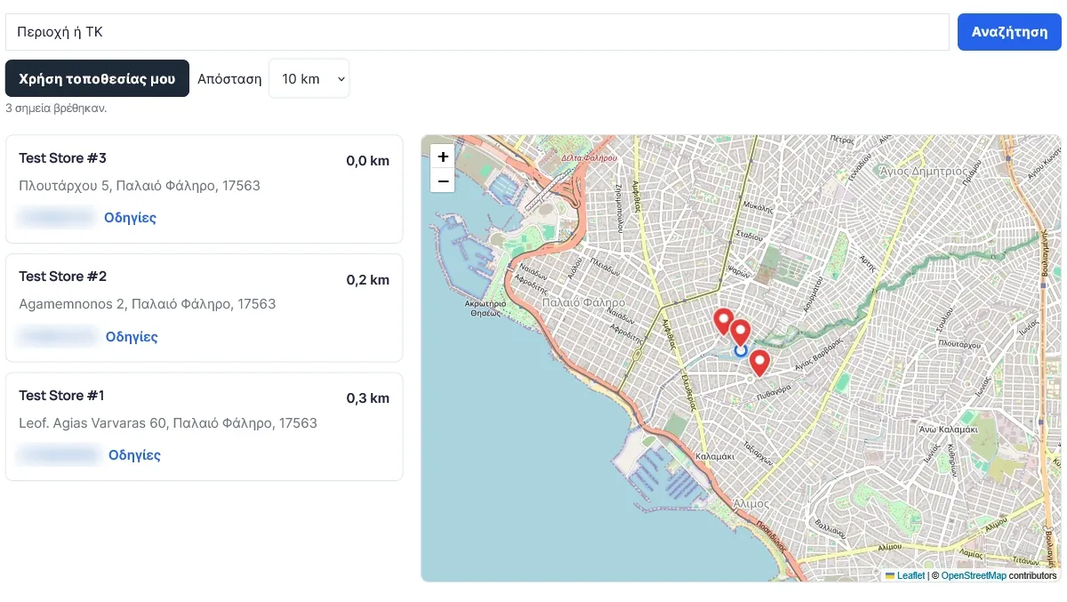Open the OpenStreetMap attribution link
The width and height of the screenshot is (1067, 602).
pyautogui.click(x=974, y=575)
